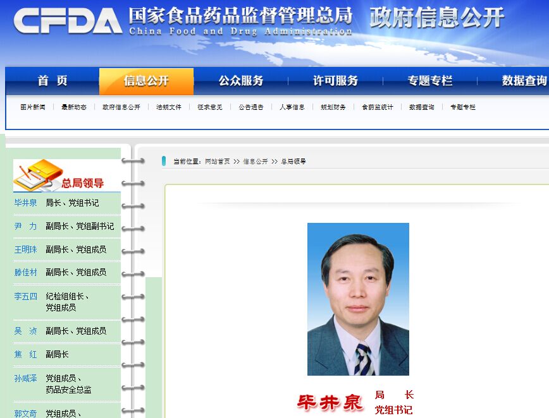
Task: Click the leader's portrait photo
Action: (358, 299)
